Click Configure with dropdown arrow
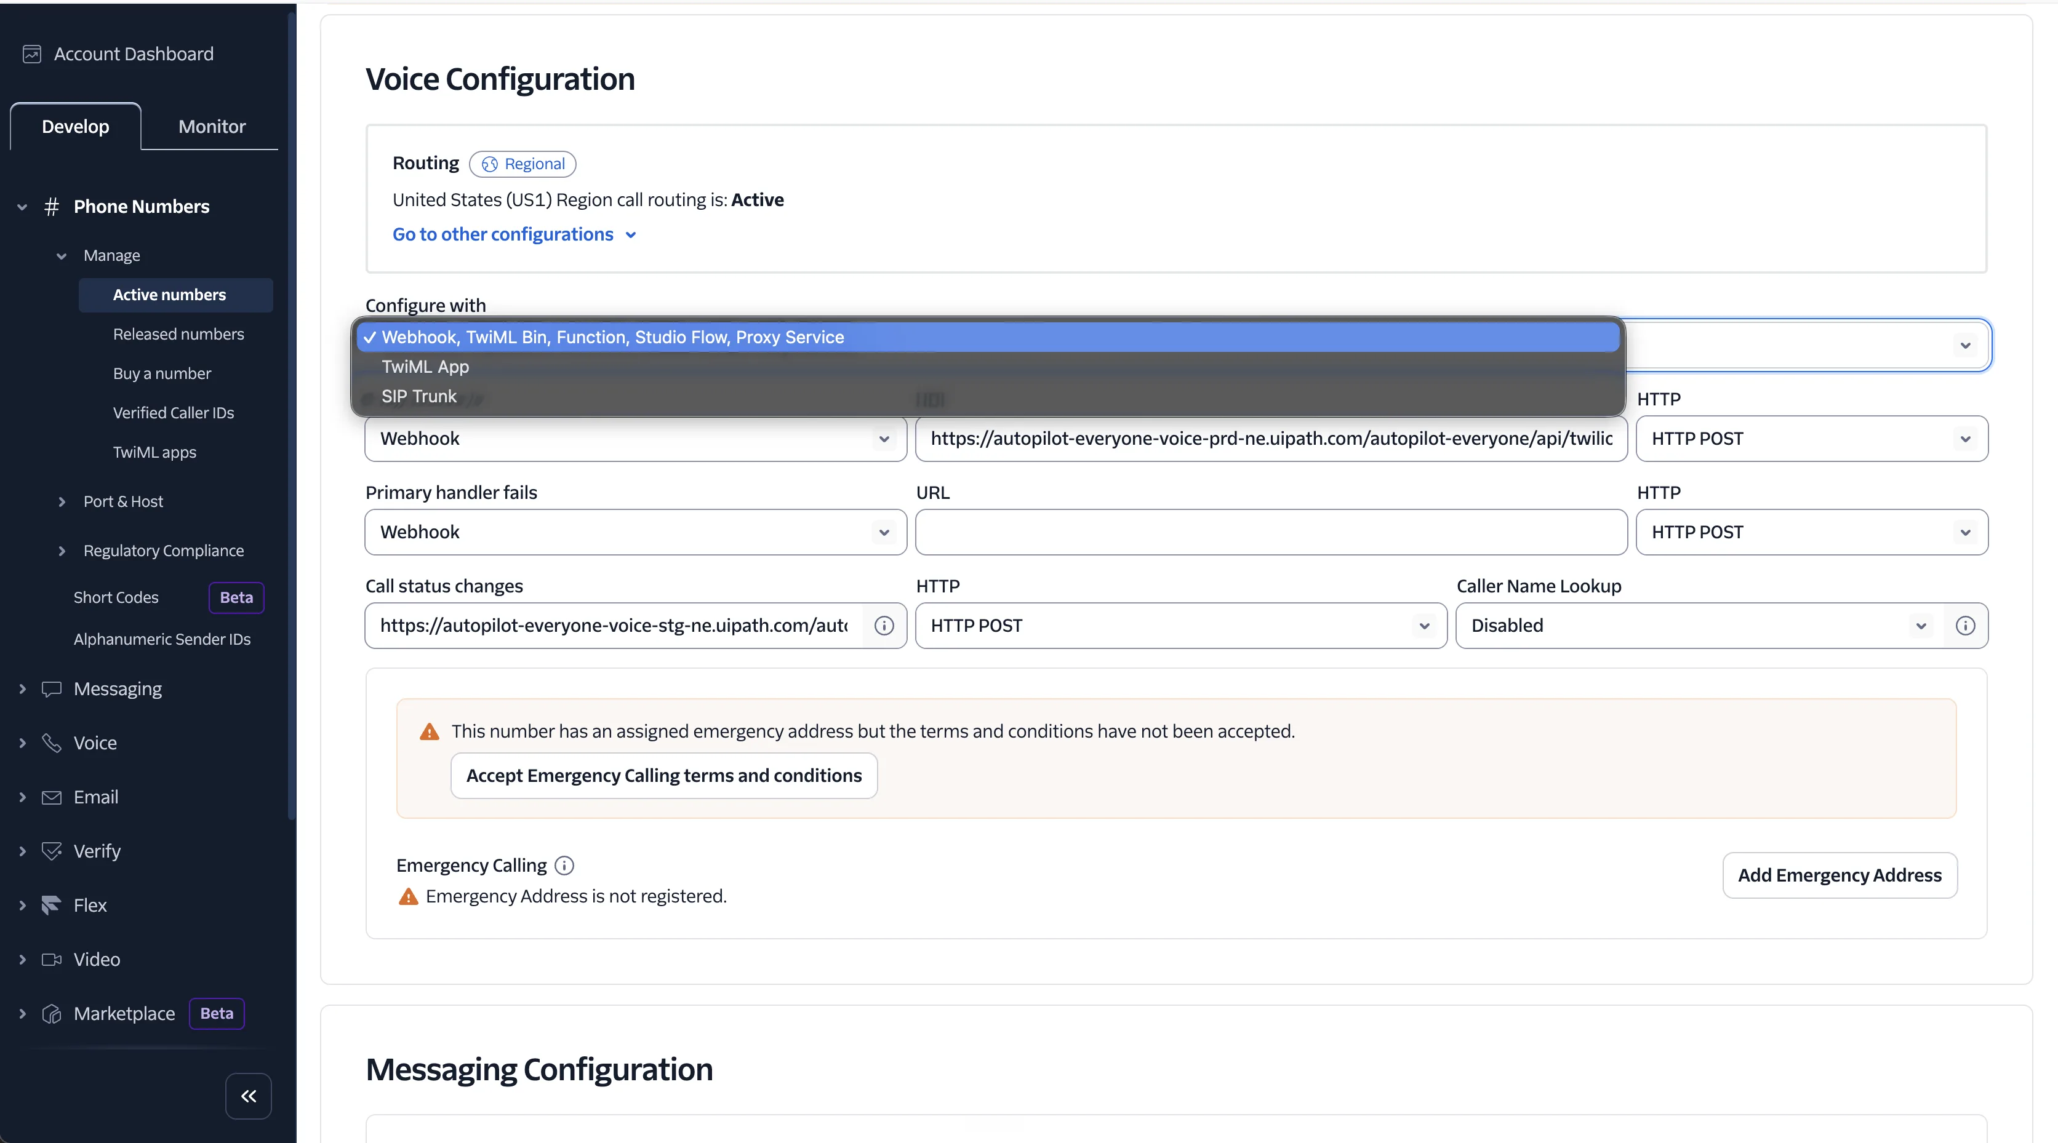This screenshot has width=2058, height=1143. click(1965, 345)
